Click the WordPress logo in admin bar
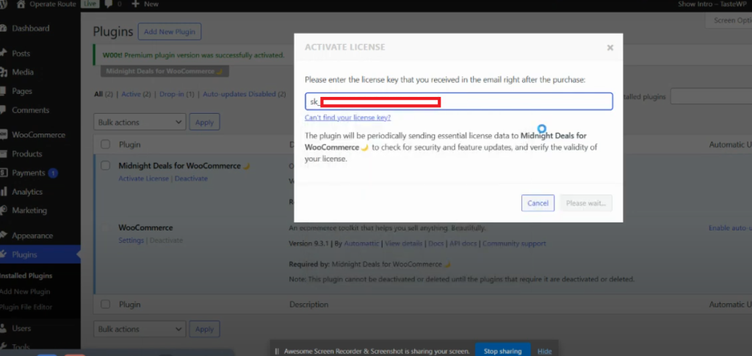752x356 pixels. [x=4, y=4]
